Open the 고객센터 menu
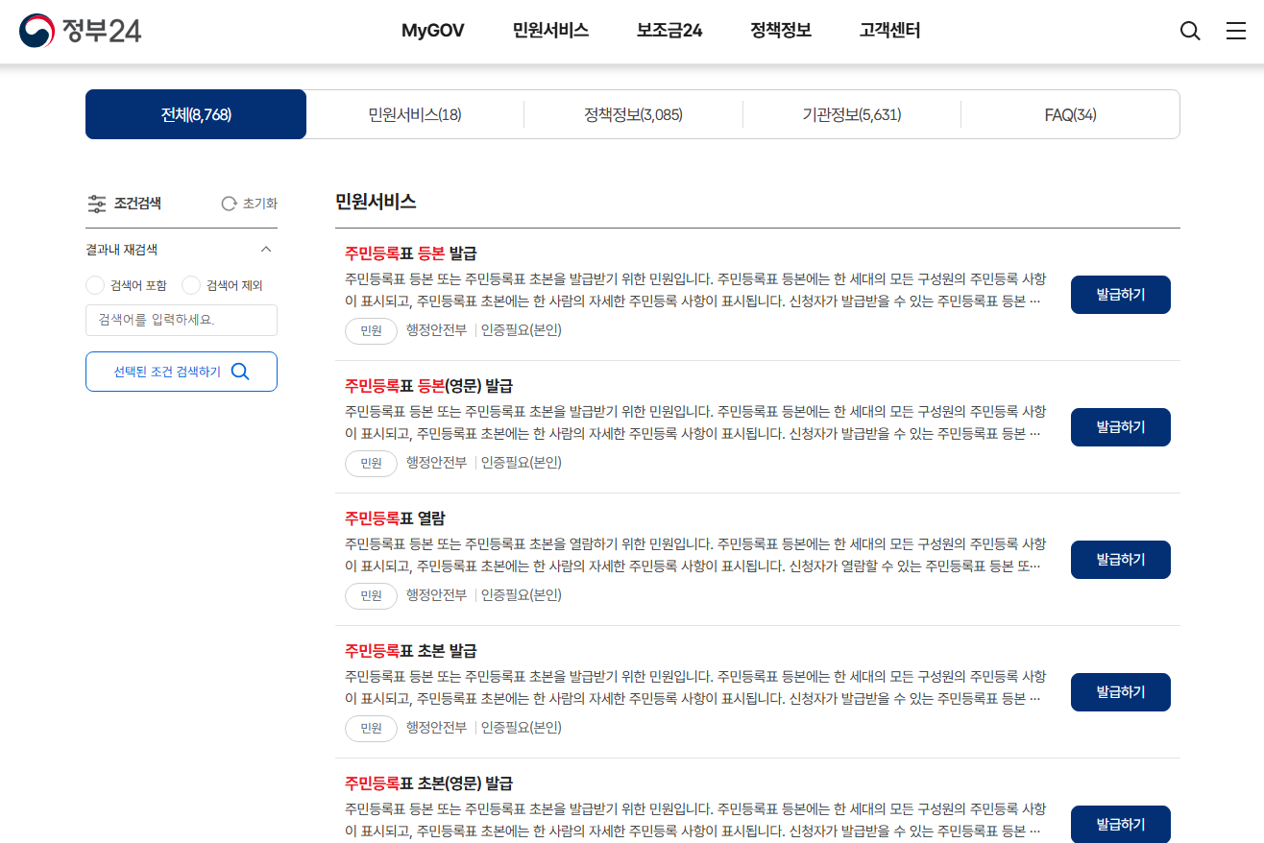The height and width of the screenshot is (843, 1264). (x=888, y=31)
